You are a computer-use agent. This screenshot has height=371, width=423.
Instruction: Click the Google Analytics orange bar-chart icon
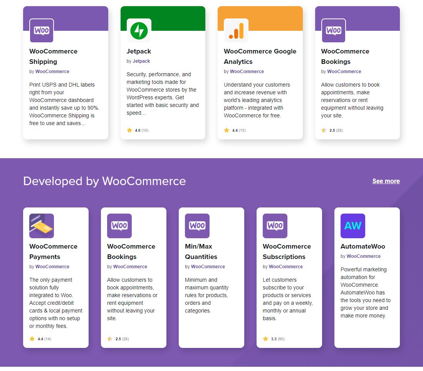(236, 30)
